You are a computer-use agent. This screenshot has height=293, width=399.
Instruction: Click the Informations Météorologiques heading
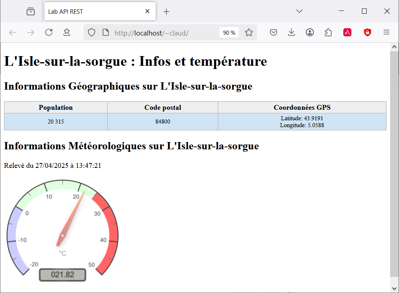coord(132,146)
